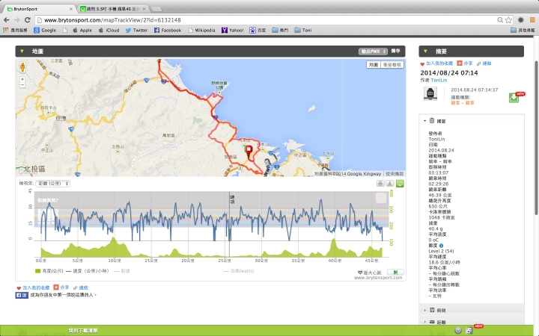Viewport: 539px width, 336px height.
Task: Click add-to-favorites link below chart
Action: tap(33, 287)
